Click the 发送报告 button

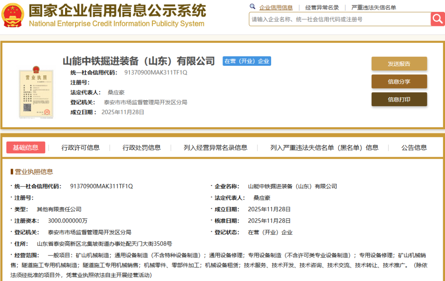click(399, 64)
